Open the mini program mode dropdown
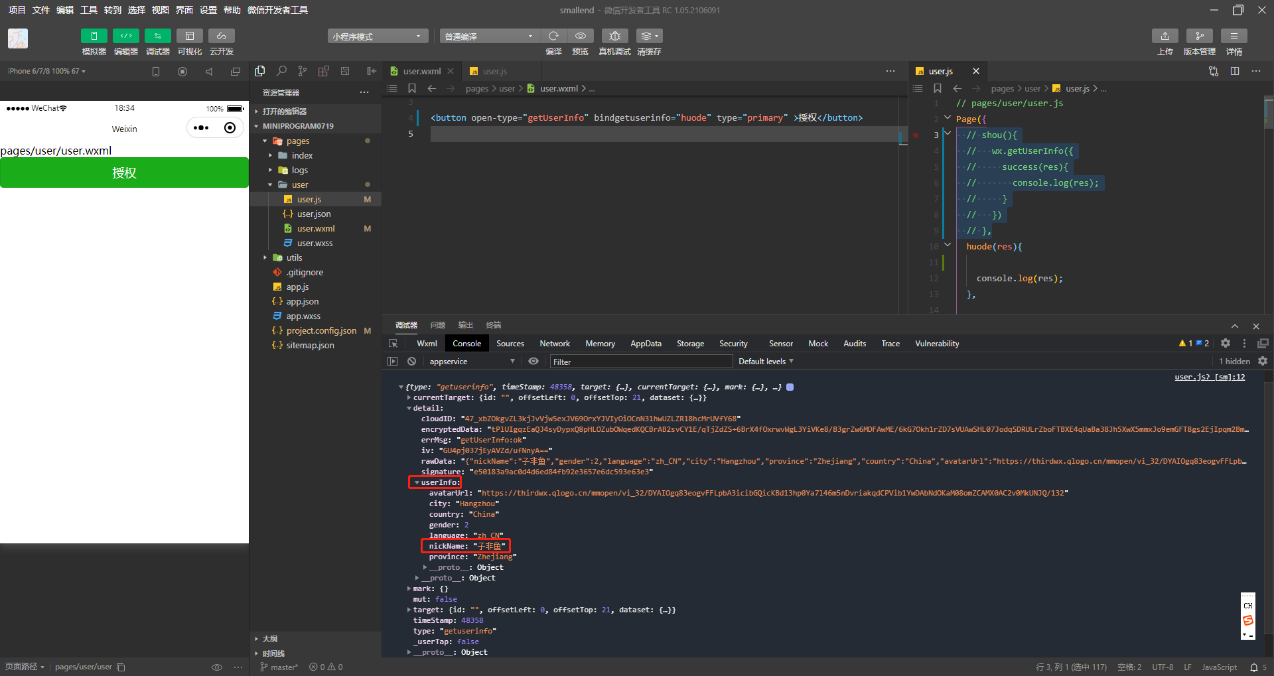 378,36
